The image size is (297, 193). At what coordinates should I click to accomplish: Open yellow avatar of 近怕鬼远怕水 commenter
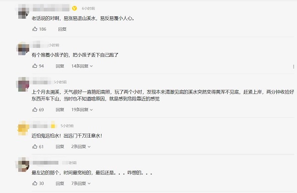tap(23, 128)
